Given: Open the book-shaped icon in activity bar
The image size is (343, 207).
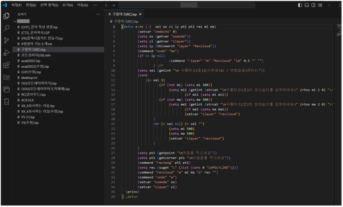Looking at the screenshot, I should pyautogui.click(x=6, y=102).
